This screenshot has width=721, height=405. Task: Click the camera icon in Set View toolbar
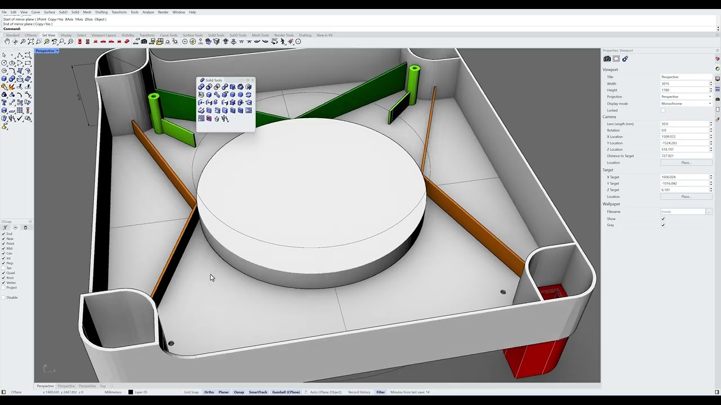144,42
